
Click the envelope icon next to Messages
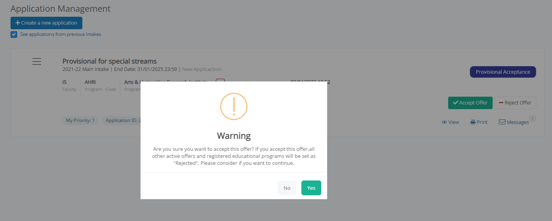point(502,122)
